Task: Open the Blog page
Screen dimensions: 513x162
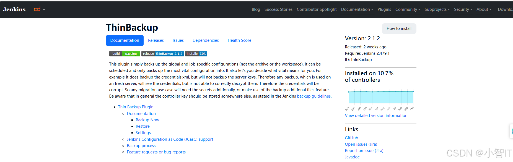Action: tap(256, 9)
